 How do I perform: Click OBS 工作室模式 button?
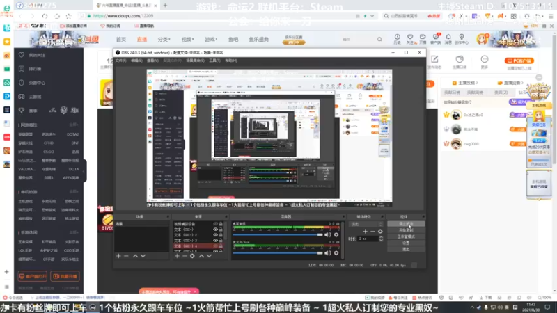point(406,236)
